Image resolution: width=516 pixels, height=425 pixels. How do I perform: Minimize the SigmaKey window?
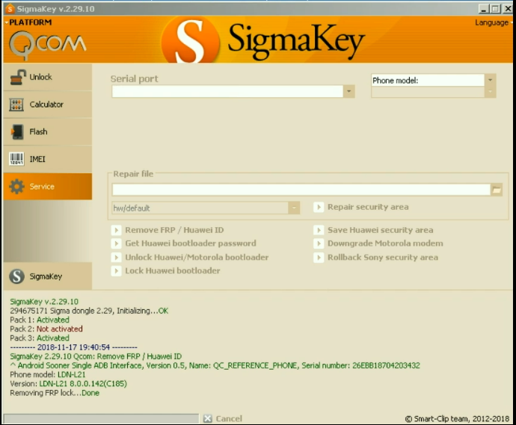coord(483,9)
